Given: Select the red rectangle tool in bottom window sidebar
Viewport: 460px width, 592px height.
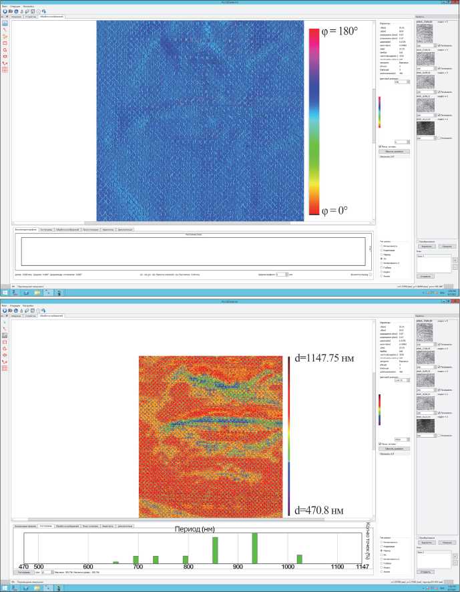Looking at the screenshot, I should [x=5, y=342].
